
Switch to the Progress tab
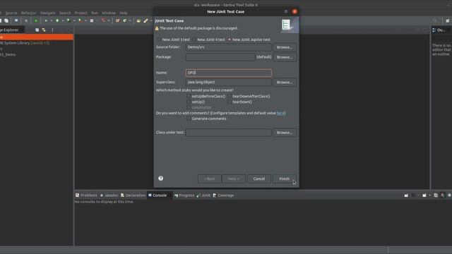pyautogui.click(x=184, y=195)
